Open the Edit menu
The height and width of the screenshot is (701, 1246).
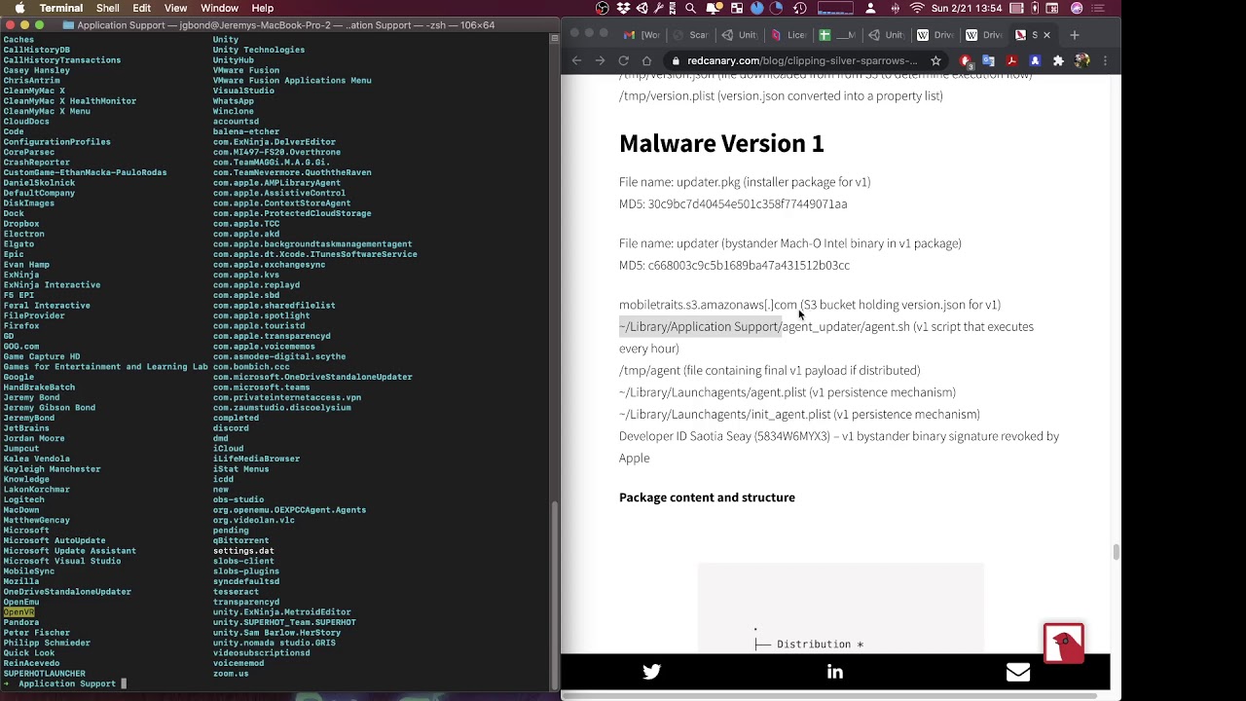pos(142,8)
